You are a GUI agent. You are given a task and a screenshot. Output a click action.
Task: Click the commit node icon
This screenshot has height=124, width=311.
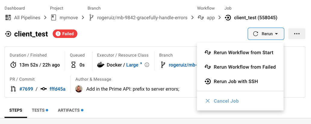tap(44, 89)
